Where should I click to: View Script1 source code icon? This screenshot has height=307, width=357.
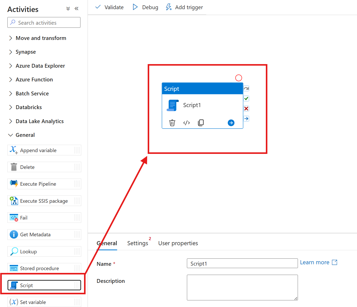(x=187, y=123)
